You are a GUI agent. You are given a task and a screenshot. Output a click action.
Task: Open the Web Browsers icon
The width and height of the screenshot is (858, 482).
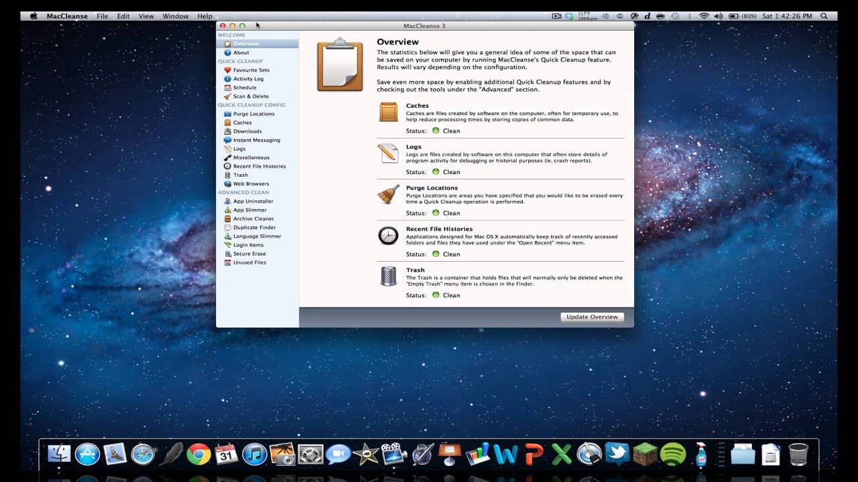point(227,183)
